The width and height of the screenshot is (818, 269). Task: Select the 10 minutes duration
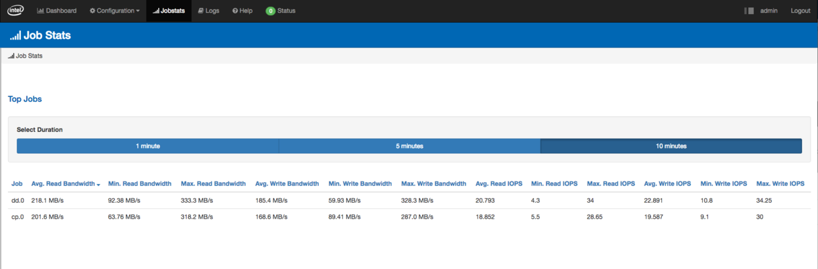pos(671,146)
